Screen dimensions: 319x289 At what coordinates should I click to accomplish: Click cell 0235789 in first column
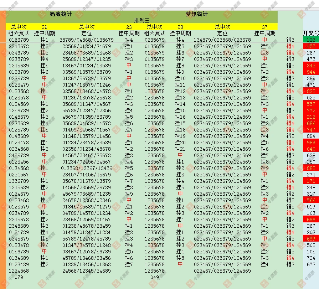19,59
